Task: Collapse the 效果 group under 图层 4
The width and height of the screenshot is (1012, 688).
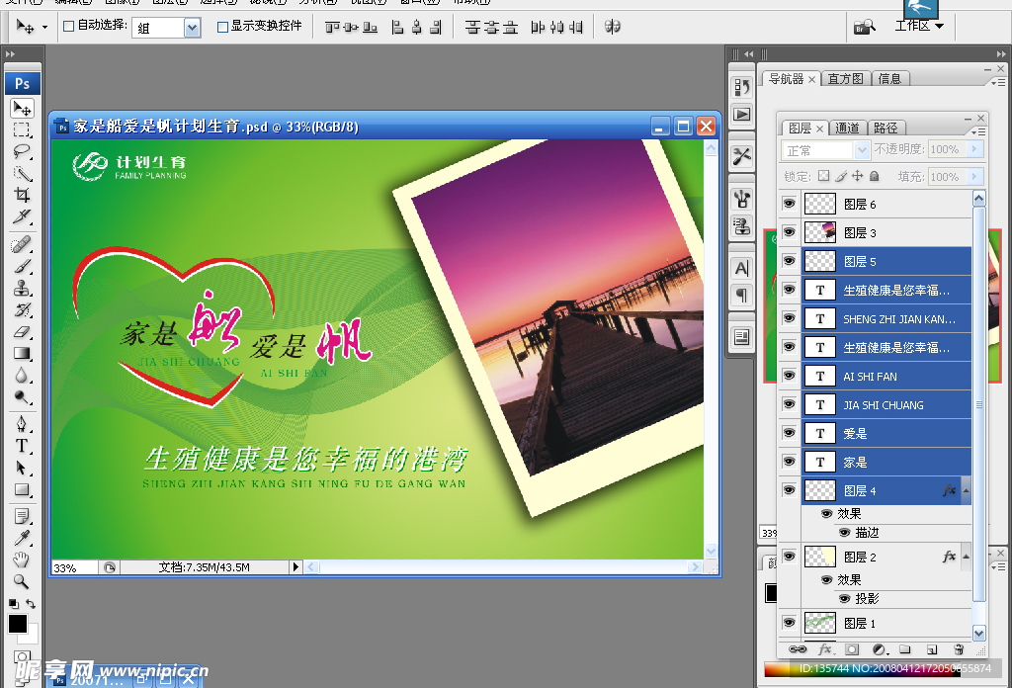Action: tap(966, 490)
